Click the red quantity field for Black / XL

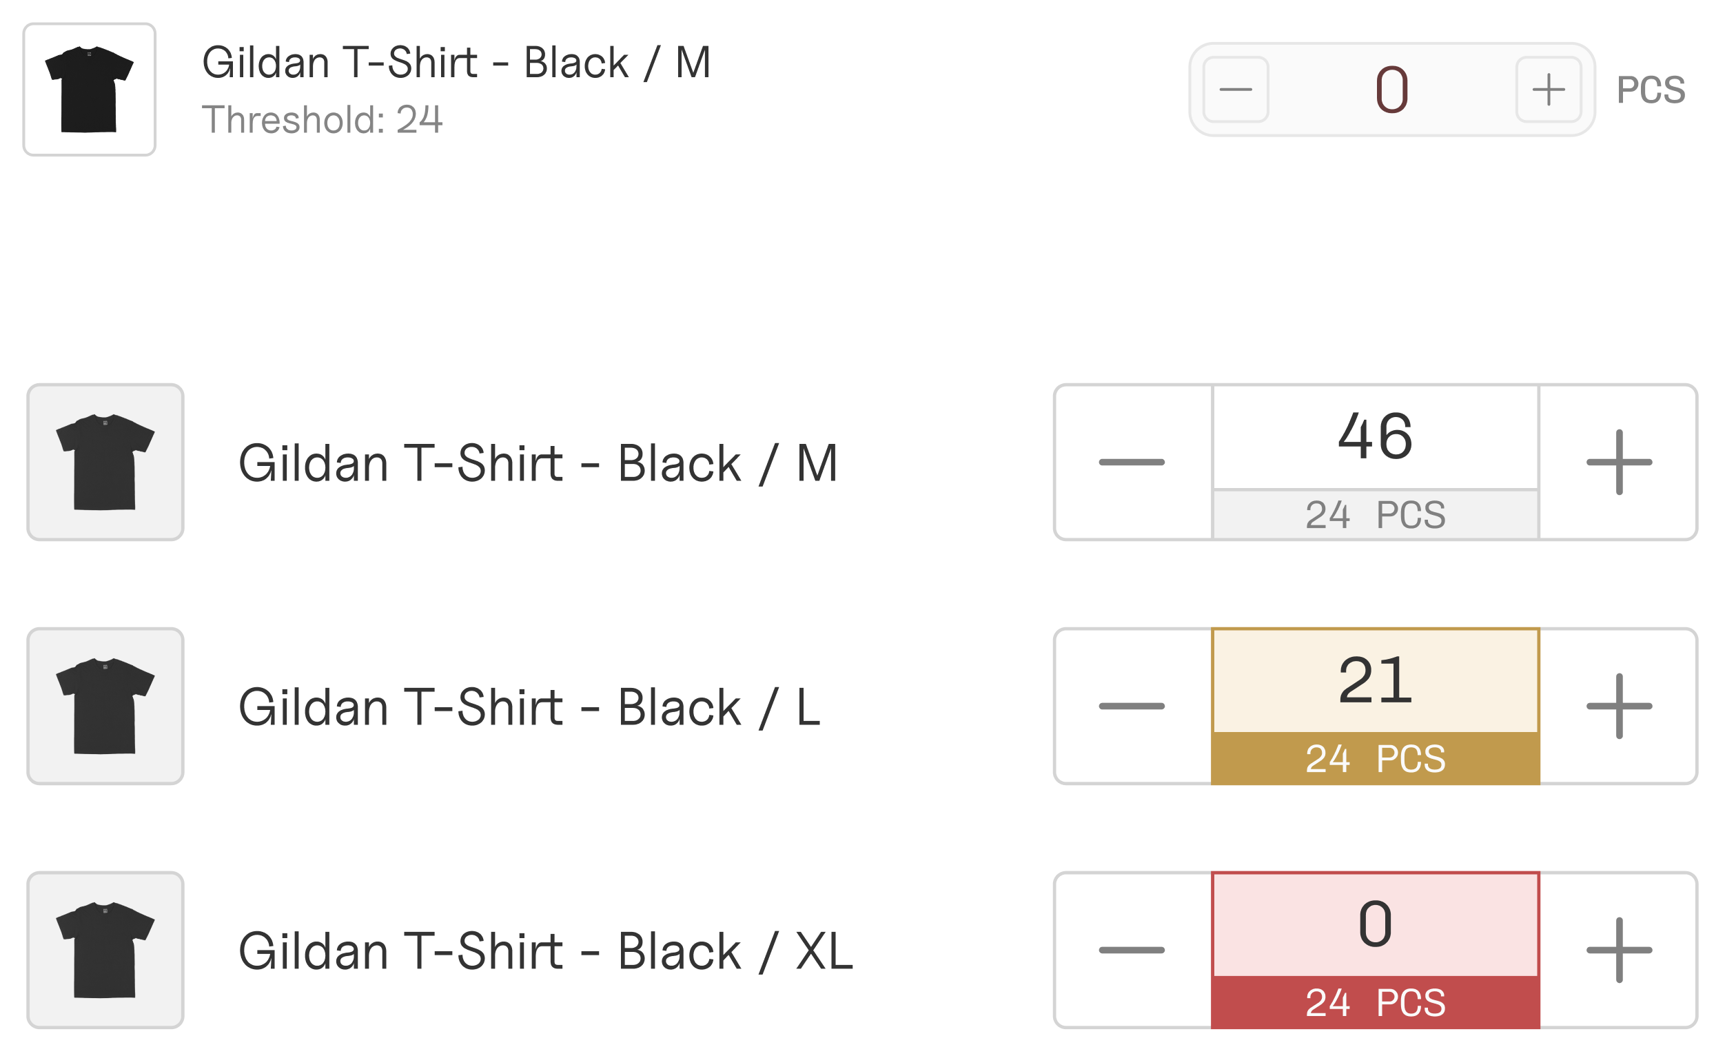point(1375,924)
